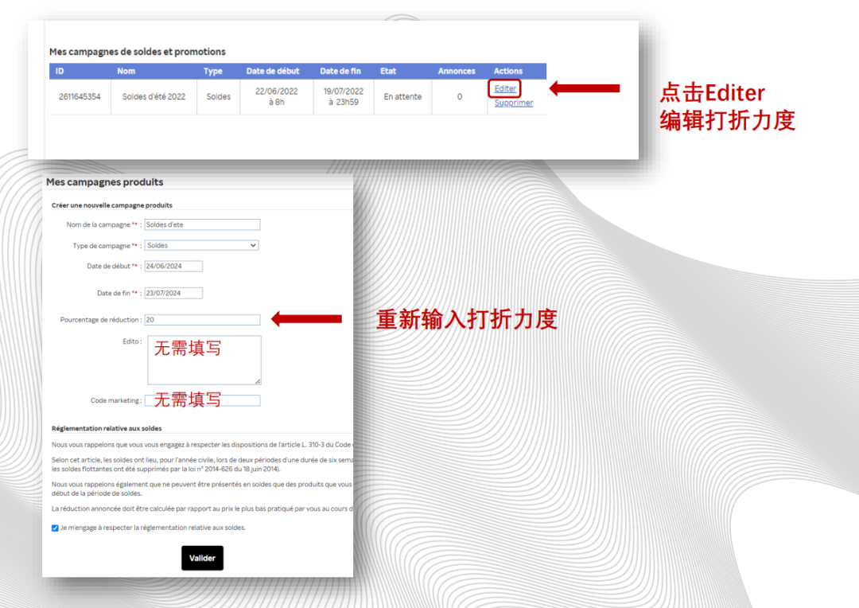Open the Type de campagne dropdown
The image size is (859, 608).
(201, 245)
